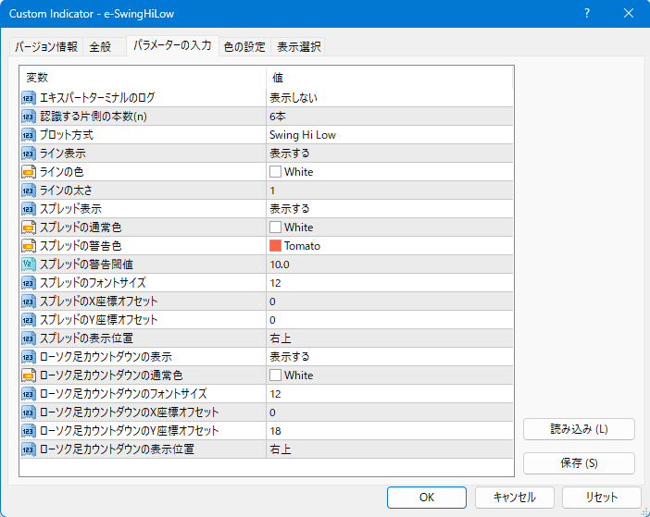Open the 表示しない value for エキスパートターミナルのログ
The width and height of the screenshot is (650, 517).
(389, 98)
